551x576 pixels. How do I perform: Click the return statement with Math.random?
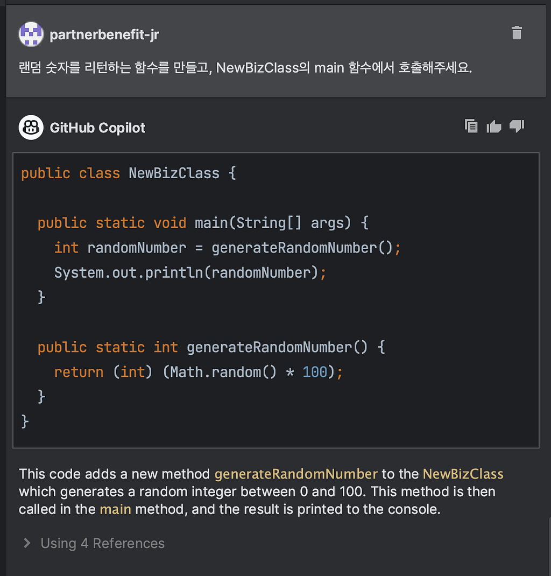(x=199, y=372)
